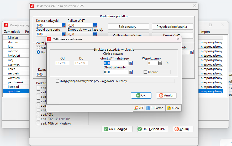
Task: Open calculator for Paliwo WNT field
Action: [95, 25]
